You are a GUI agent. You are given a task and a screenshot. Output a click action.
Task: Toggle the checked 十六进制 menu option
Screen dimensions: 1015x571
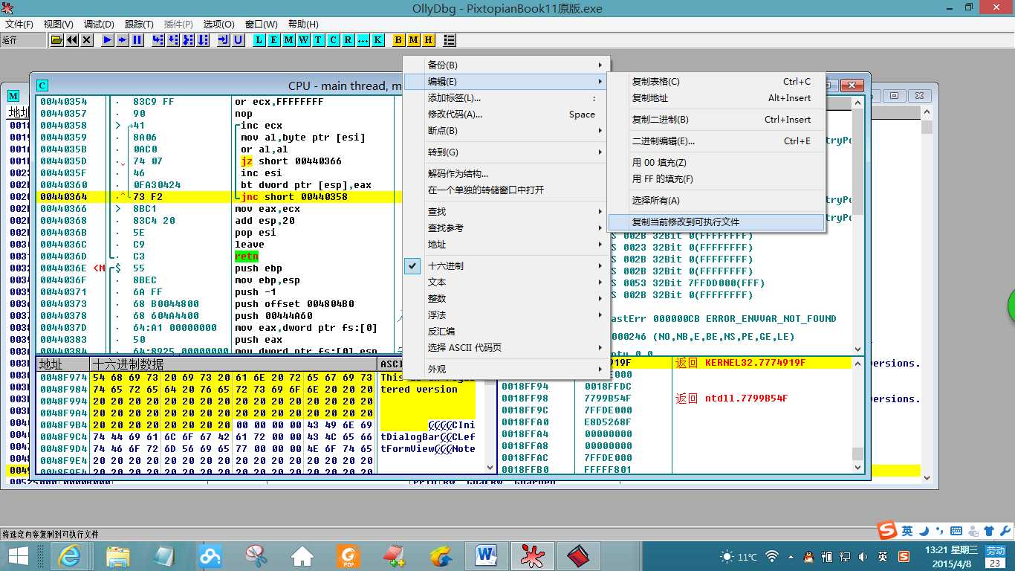(506, 266)
